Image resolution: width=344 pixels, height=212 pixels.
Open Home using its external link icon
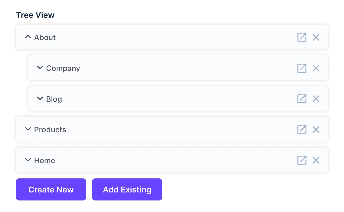pos(302,160)
